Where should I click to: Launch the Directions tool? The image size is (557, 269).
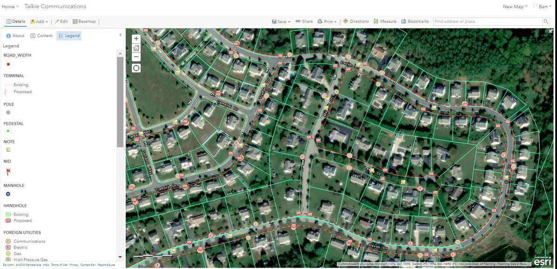(x=356, y=21)
